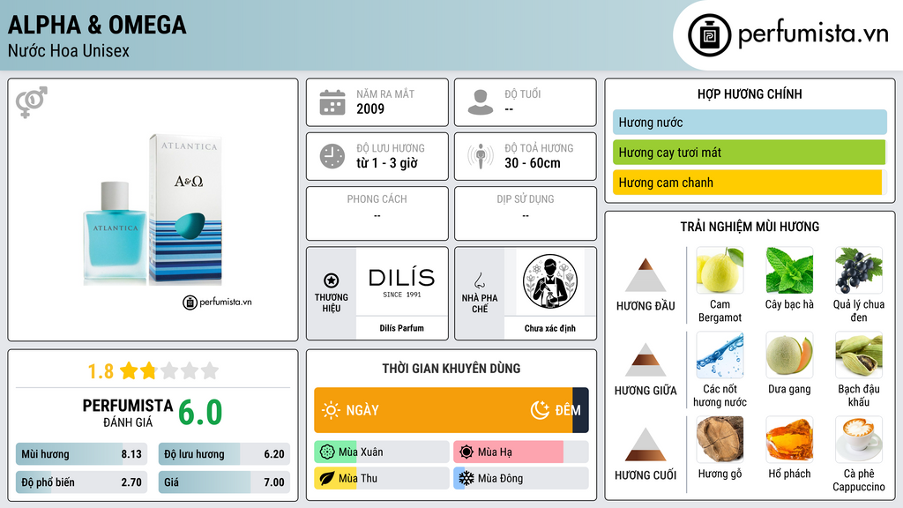Click the sun icon next to Ngày
The width and height of the screenshot is (903, 508).
(332, 410)
